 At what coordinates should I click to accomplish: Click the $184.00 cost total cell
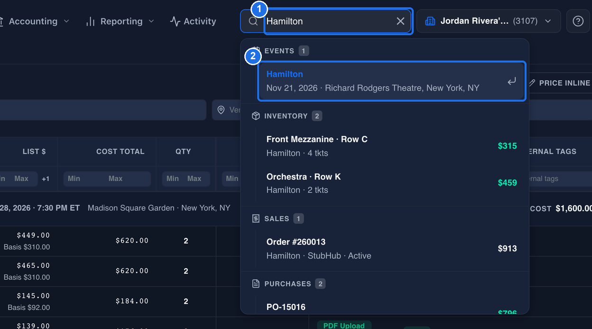coord(132,301)
